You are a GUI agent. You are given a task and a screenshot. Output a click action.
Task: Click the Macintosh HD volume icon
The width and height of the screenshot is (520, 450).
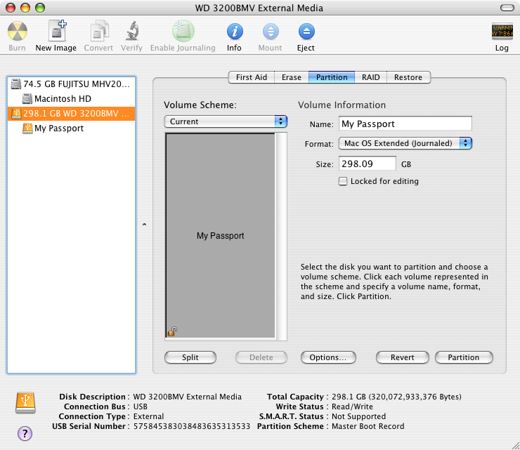[27, 99]
